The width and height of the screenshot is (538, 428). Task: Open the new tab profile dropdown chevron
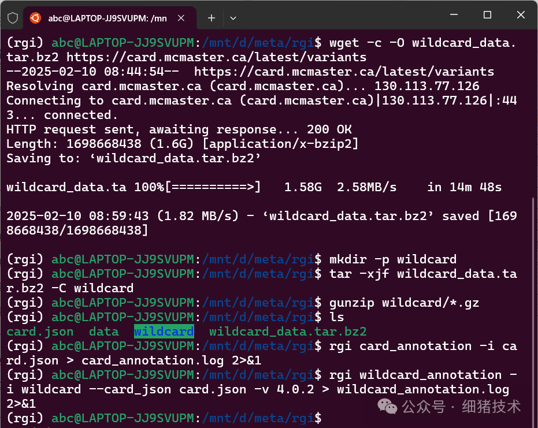coord(233,18)
